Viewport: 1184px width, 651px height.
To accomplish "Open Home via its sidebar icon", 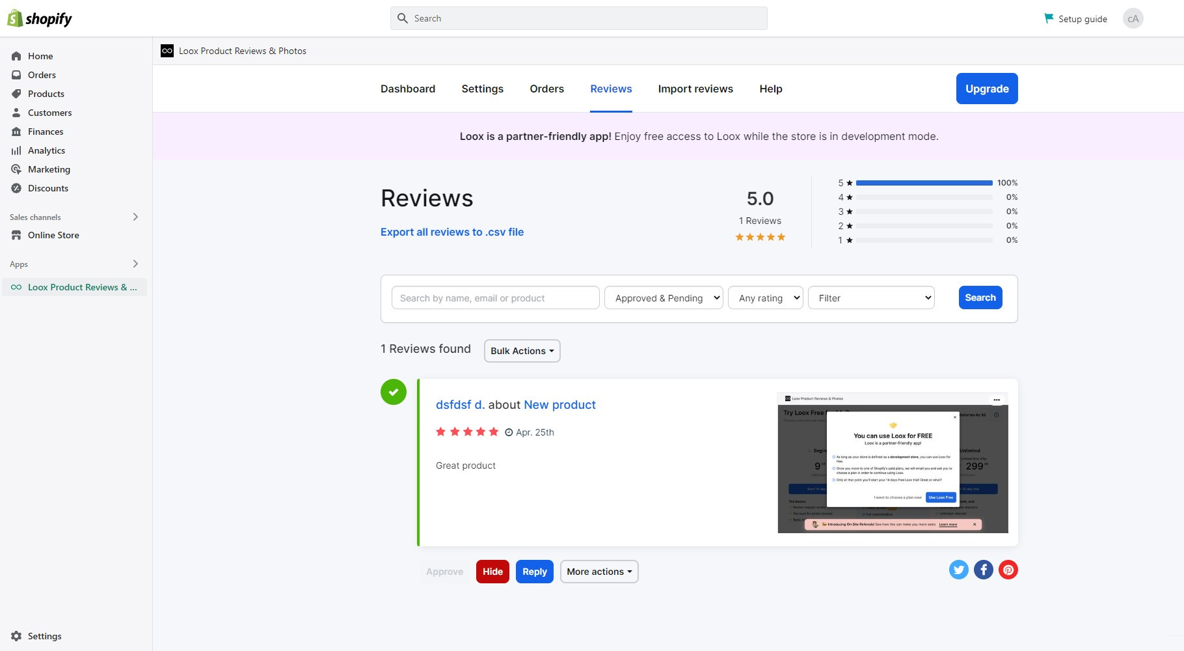I will [x=16, y=56].
